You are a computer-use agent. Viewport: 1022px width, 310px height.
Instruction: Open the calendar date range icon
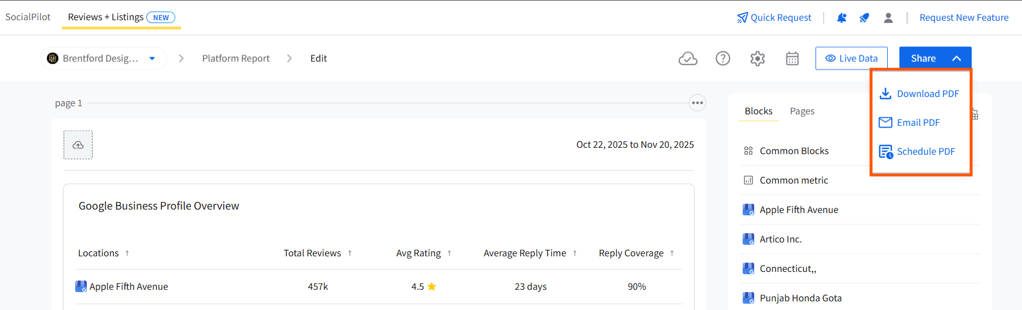(x=792, y=58)
